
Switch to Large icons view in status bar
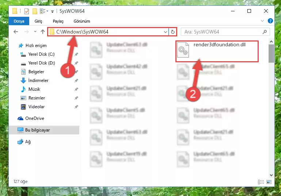pos(269,182)
